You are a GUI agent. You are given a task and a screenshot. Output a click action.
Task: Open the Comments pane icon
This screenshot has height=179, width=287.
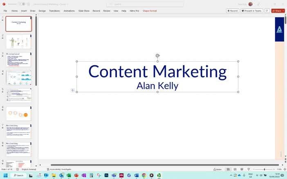[x=267, y=11]
